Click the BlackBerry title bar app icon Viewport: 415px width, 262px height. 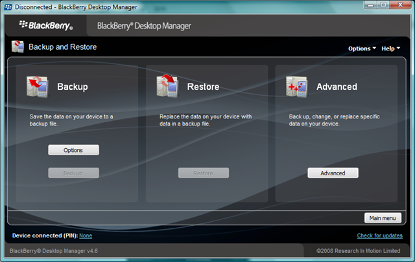8,7
